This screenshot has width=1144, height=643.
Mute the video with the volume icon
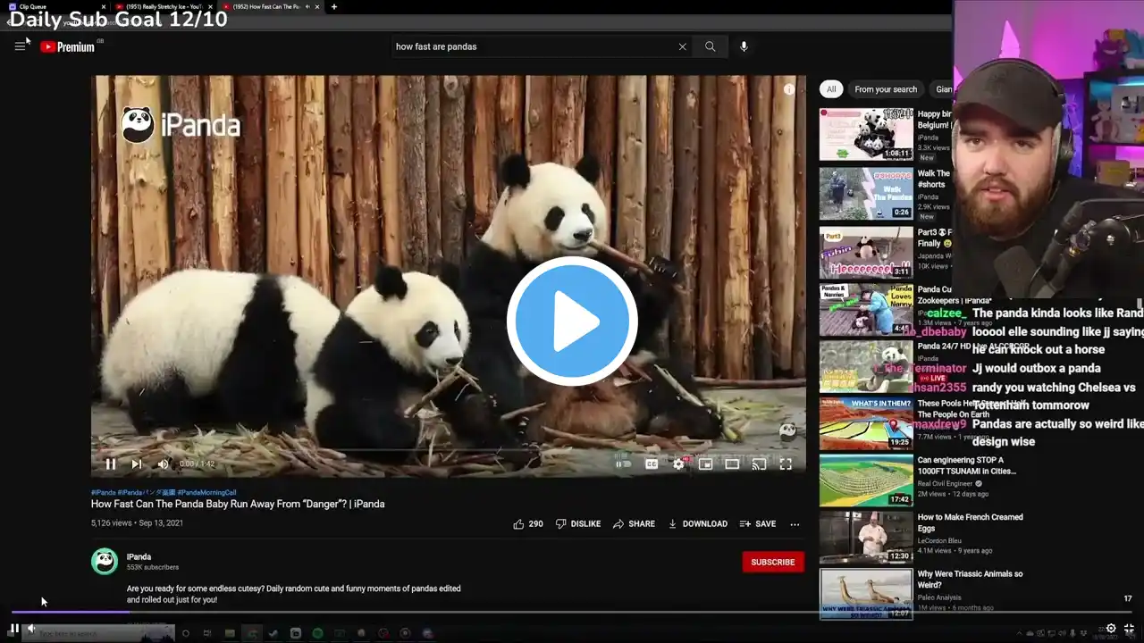click(164, 463)
